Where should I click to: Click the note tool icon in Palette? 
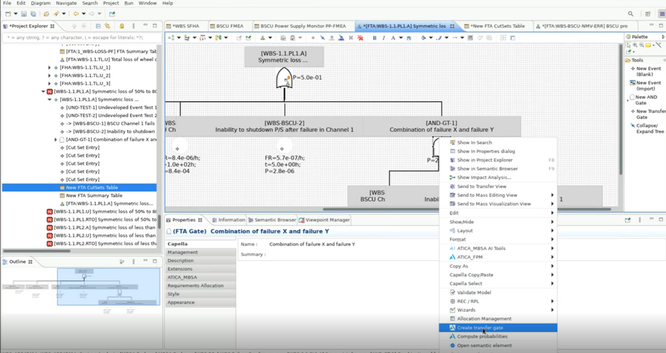coord(648,45)
